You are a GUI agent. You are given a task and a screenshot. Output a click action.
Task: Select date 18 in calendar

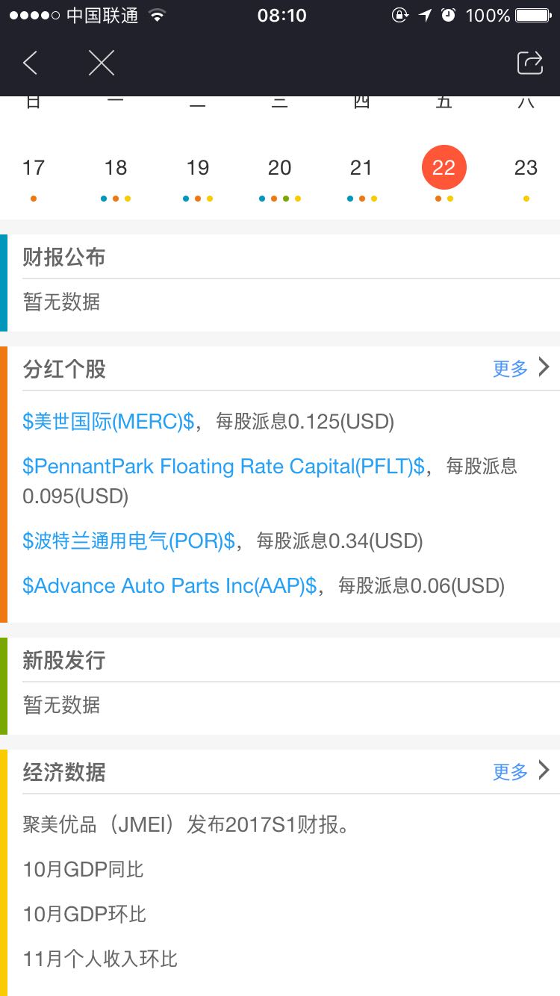(x=116, y=169)
